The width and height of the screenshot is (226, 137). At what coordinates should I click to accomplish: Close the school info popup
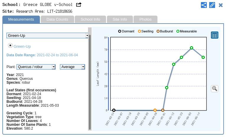pyautogui.click(x=220, y=5)
